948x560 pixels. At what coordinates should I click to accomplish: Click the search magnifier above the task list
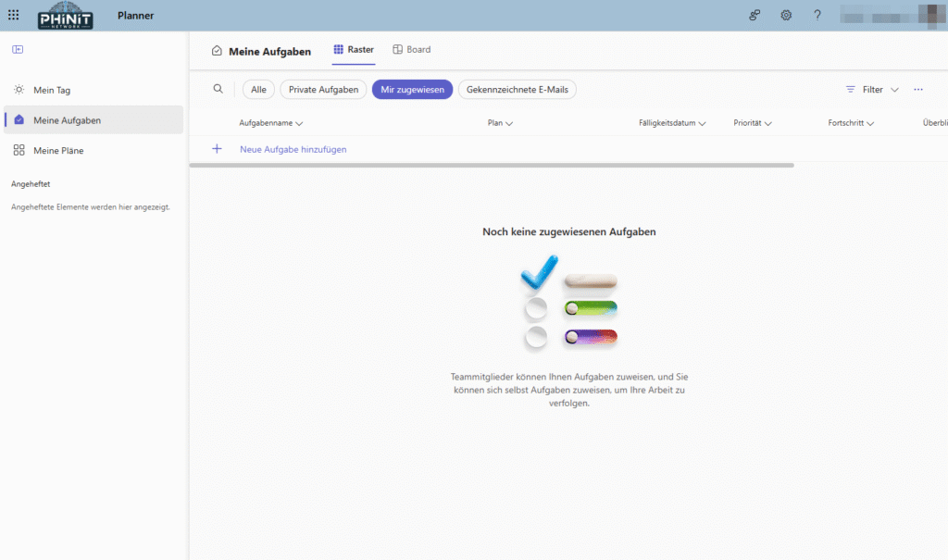217,89
